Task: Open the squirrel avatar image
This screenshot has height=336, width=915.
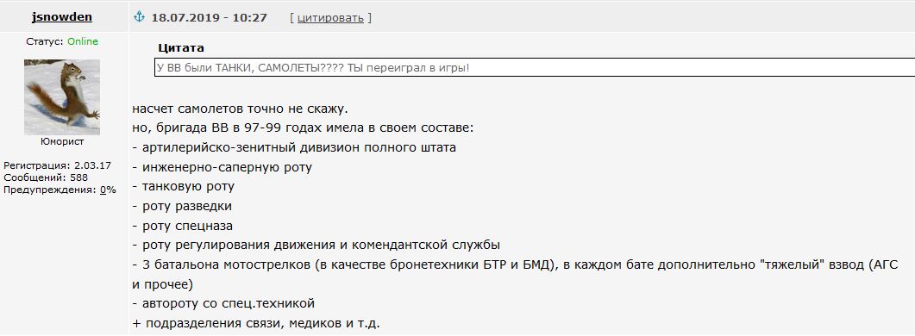Action: coord(62,97)
